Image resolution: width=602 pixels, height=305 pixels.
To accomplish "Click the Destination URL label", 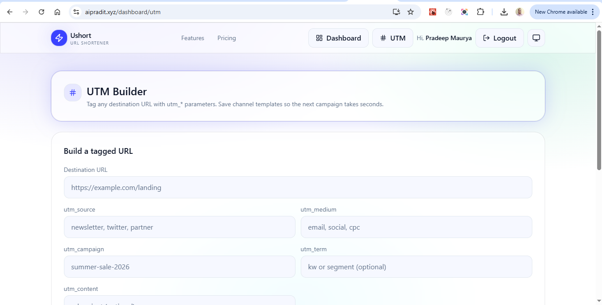I will [86, 170].
